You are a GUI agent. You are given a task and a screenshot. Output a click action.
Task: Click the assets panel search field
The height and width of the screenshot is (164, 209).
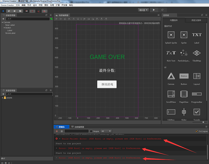29,94
